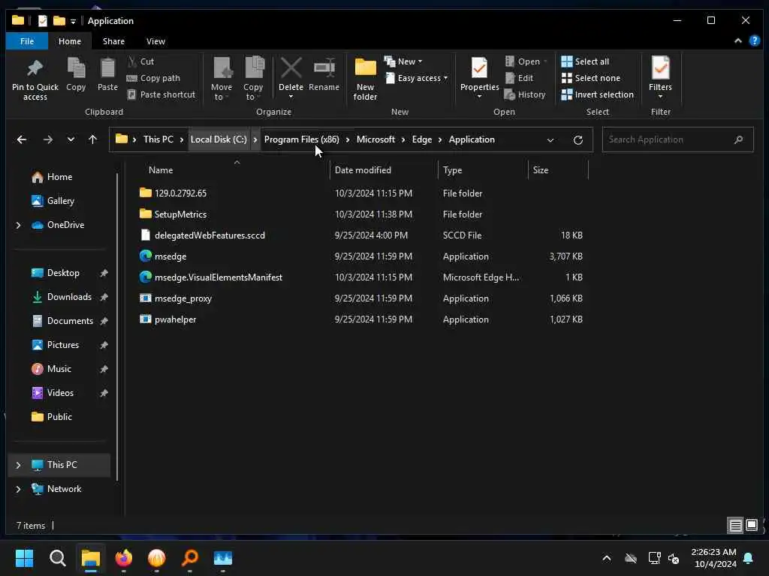Switch to details view icon
Image resolution: width=769 pixels, height=576 pixels.
(736, 526)
